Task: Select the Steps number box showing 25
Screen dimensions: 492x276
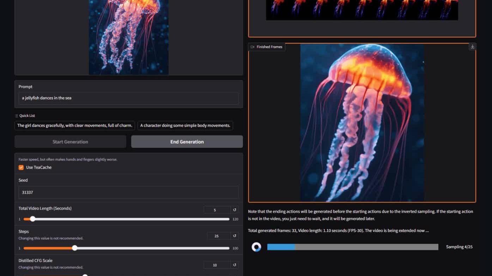Action: (217, 236)
